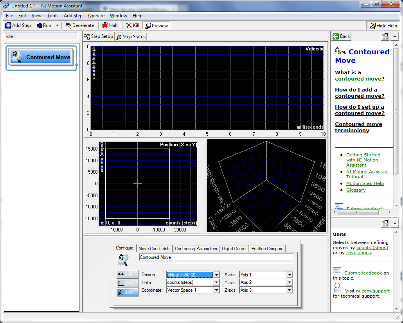Image resolution: width=403 pixels, height=323 pixels.
Task: Click Hide Help button
Action: (x=383, y=26)
